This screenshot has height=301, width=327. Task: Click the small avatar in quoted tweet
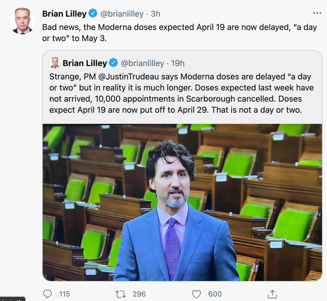click(x=55, y=63)
